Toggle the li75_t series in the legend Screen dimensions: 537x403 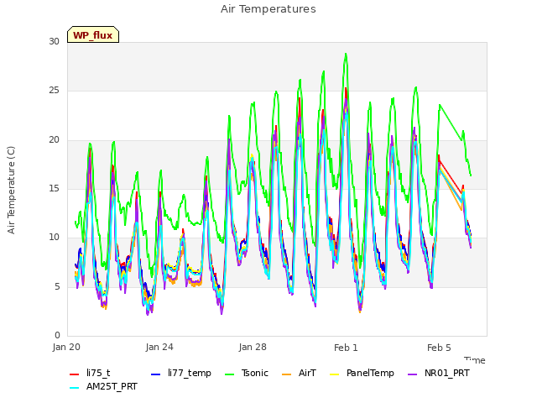pos(90,373)
